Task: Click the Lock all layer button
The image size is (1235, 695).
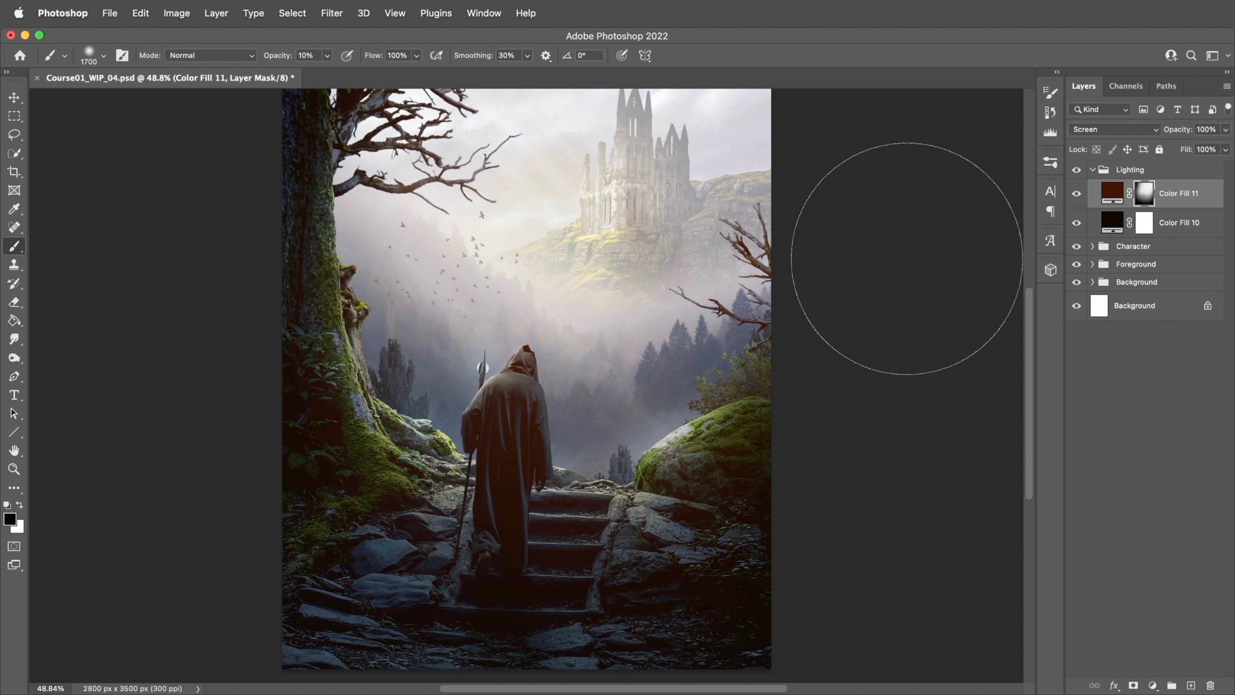Action: point(1159,150)
